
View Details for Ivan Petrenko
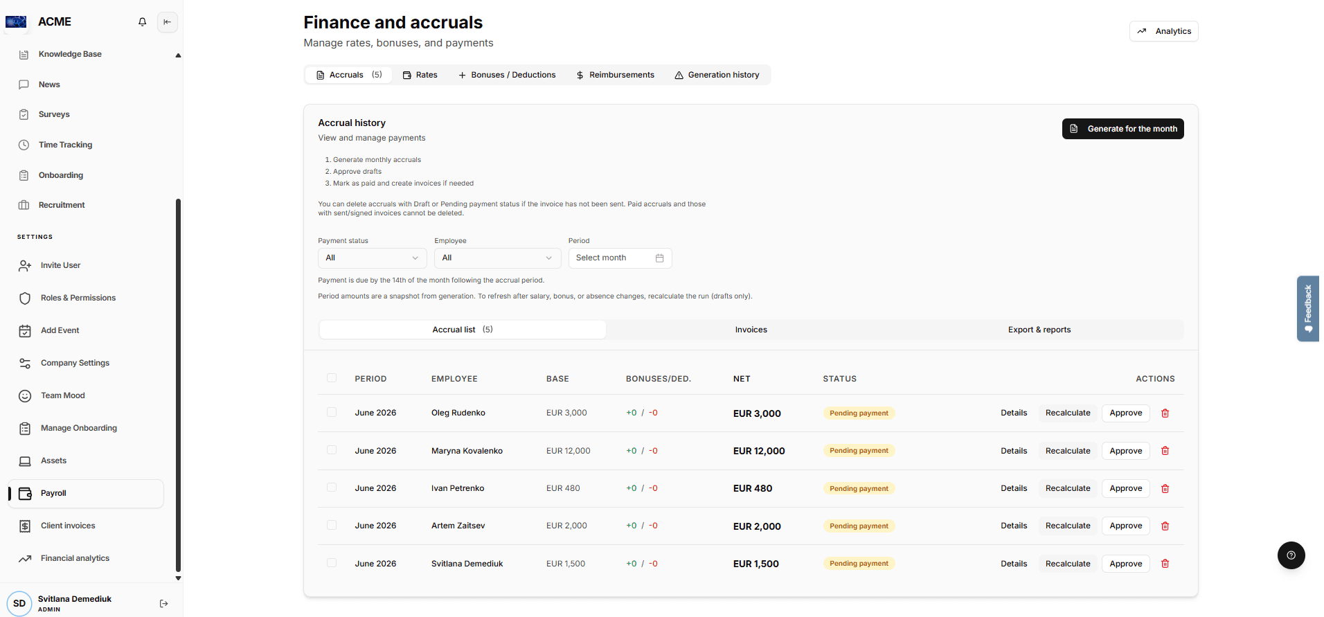point(1013,488)
